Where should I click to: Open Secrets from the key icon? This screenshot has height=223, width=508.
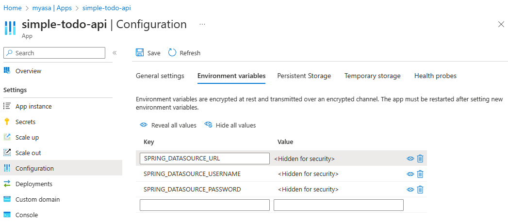pyautogui.click(x=7, y=122)
